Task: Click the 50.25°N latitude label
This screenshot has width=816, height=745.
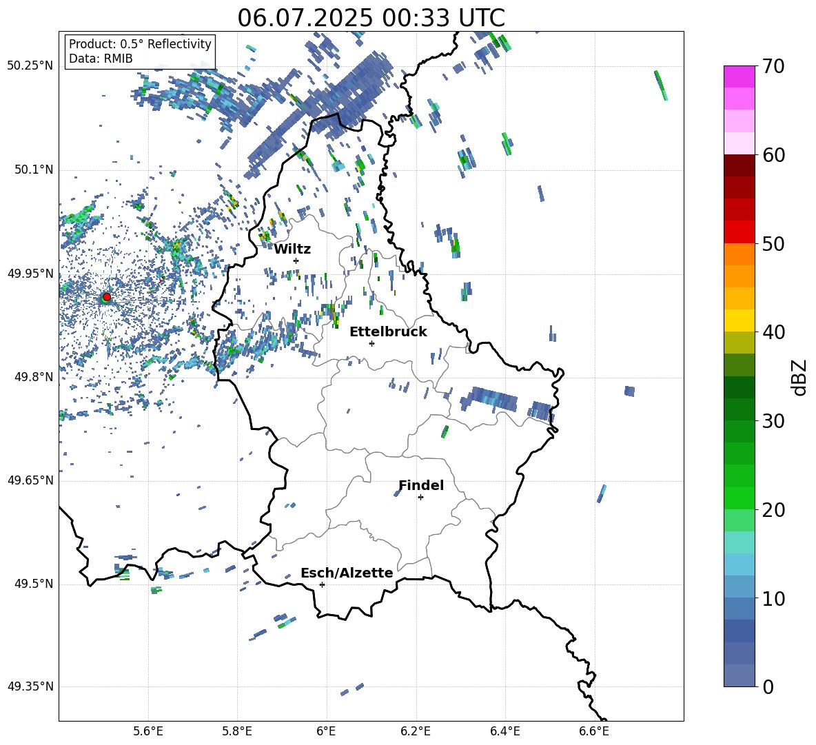Action: [x=30, y=65]
